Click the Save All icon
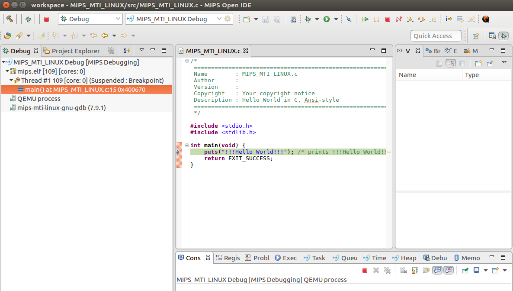The image size is (513, 291). [277, 19]
